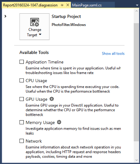Enable the Memory Usage checkbox
Viewport: 140px width, 164px height.
click(22, 122)
